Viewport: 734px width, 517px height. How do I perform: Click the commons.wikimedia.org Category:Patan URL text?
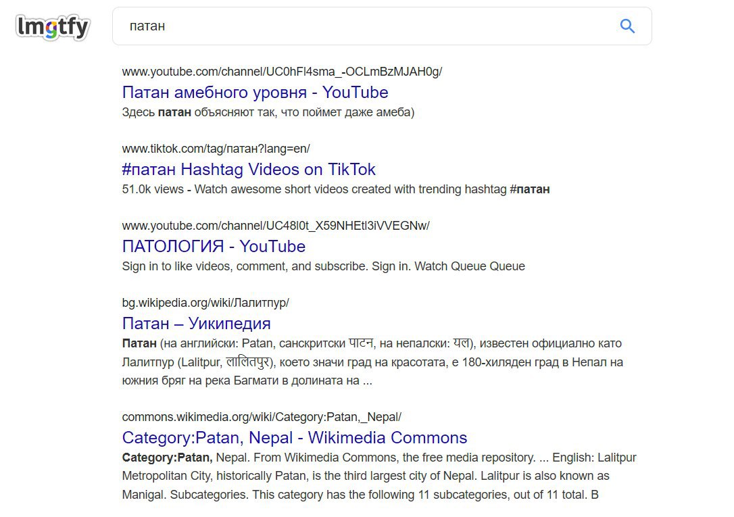262,417
